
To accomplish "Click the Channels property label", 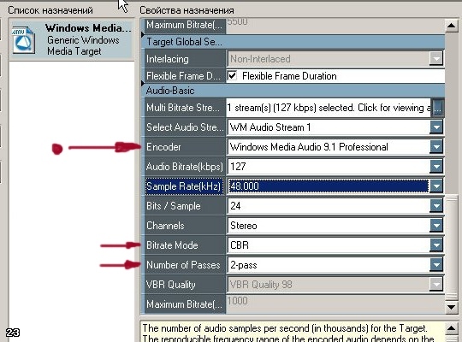I will click(x=185, y=226).
